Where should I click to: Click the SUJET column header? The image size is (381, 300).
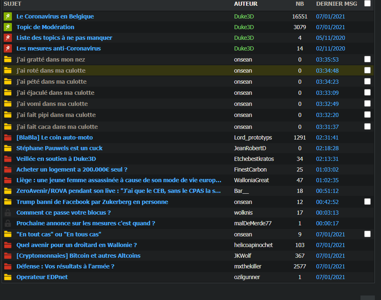(x=12, y=4)
